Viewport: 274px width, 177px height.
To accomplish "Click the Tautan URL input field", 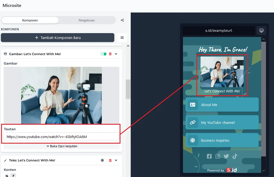I will (61, 137).
